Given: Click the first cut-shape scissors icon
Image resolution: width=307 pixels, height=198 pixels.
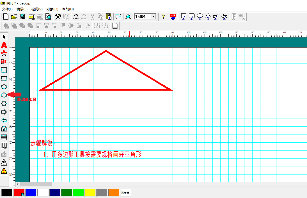Looking at the screenshot, I should pos(184,17).
